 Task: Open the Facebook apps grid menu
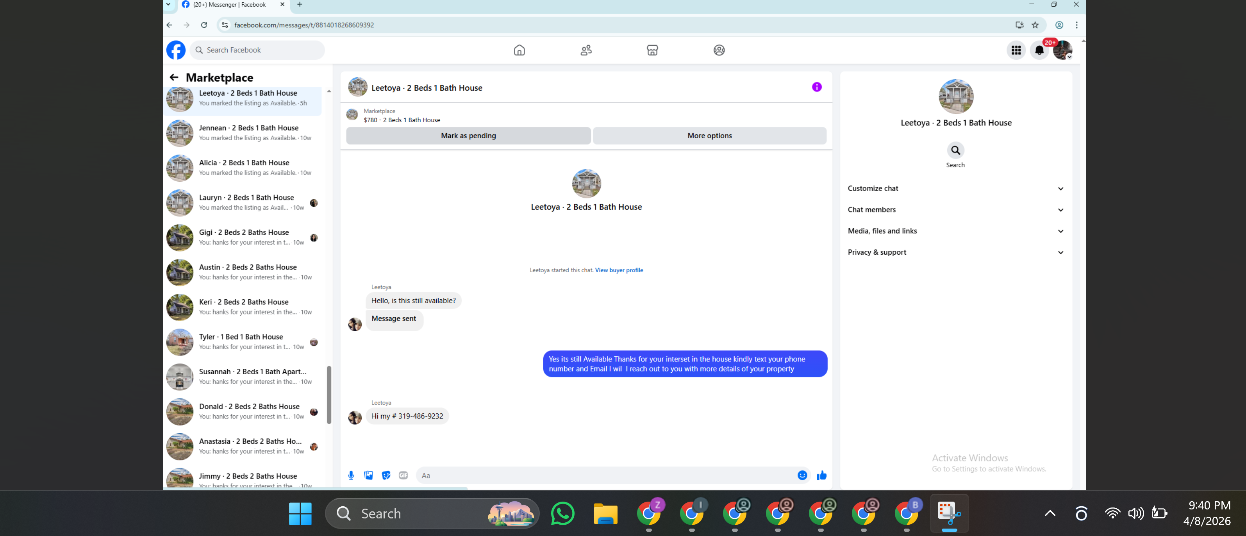[1016, 50]
